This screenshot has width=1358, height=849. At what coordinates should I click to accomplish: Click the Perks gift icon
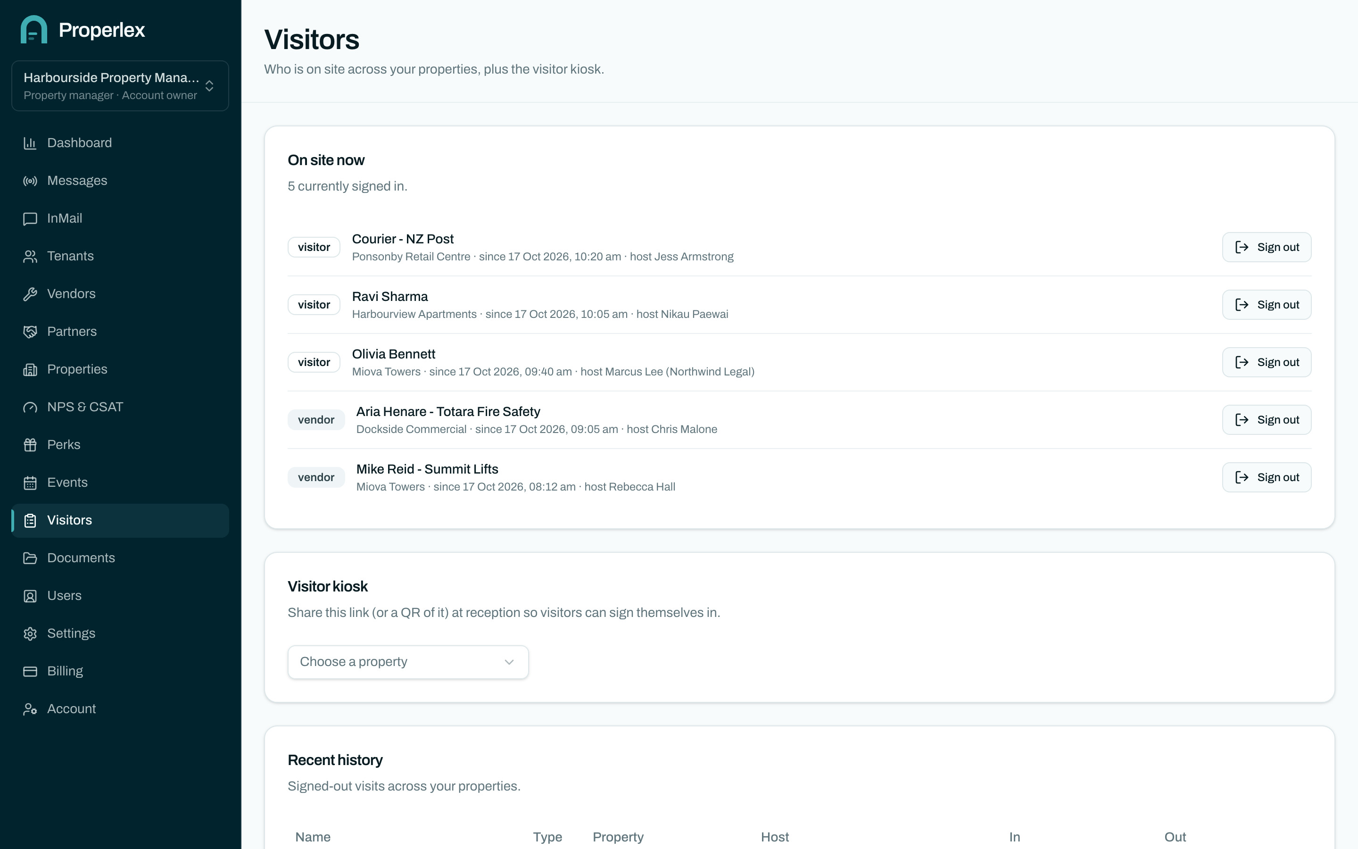click(x=30, y=445)
